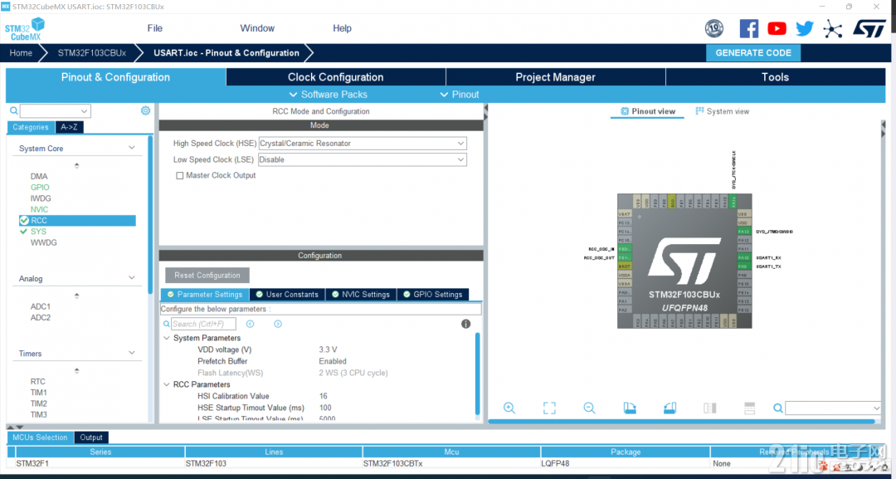The height and width of the screenshot is (479, 896).
Task: Open ST Facebook page icon
Action: coord(748,28)
